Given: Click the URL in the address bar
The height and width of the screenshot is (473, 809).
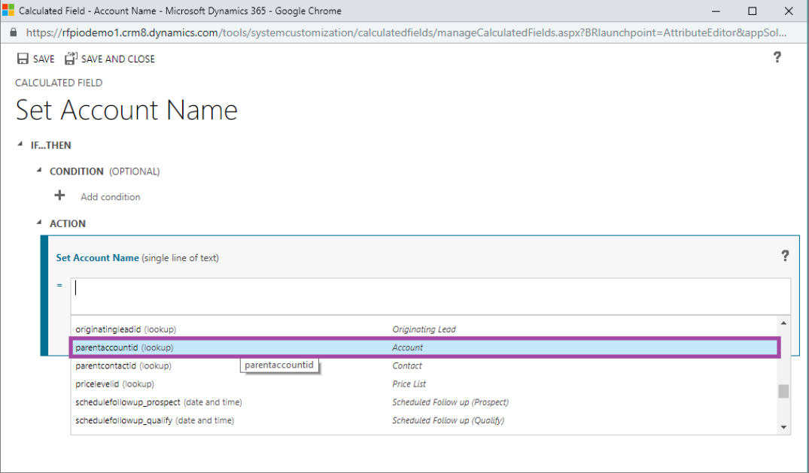Looking at the screenshot, I should pos(406,32).
